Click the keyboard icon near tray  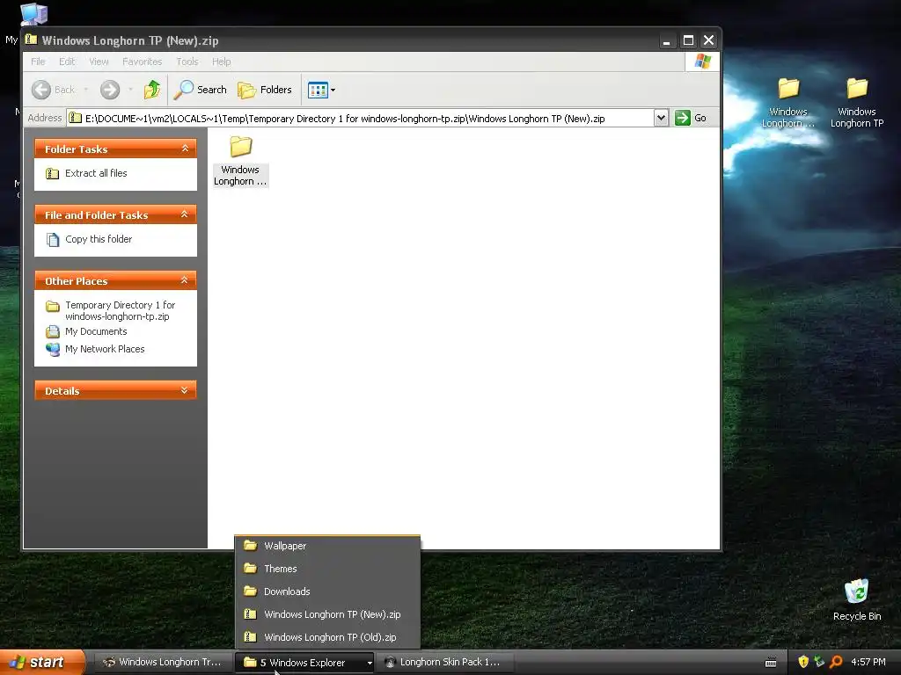(771, 663)
